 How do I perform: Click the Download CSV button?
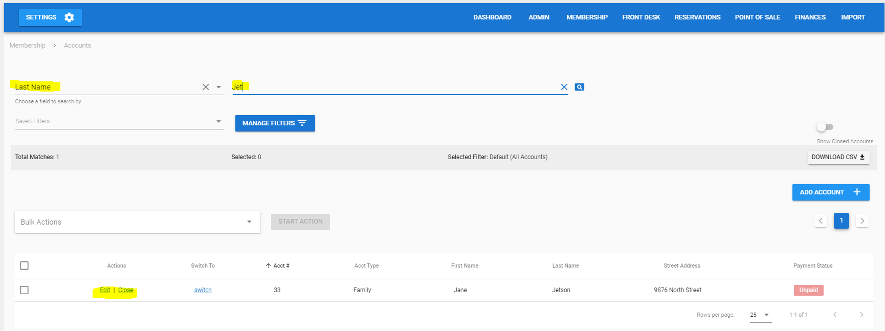coord(838,157)
